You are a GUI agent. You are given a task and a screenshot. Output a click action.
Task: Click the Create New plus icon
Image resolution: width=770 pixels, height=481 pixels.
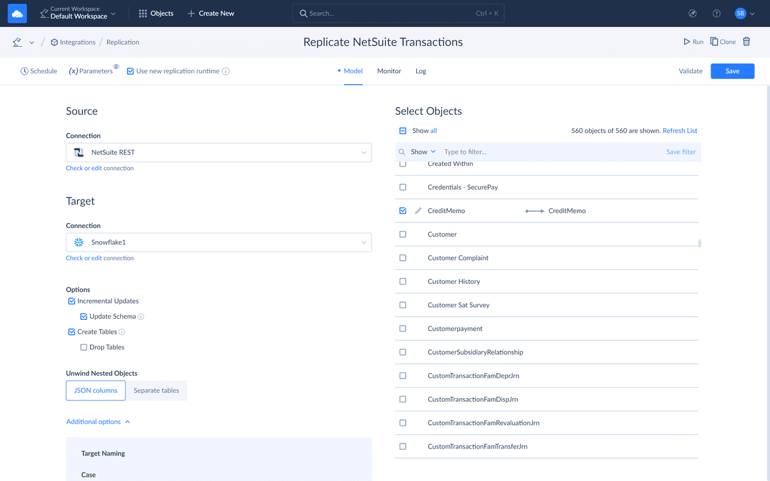coord(191,13)
